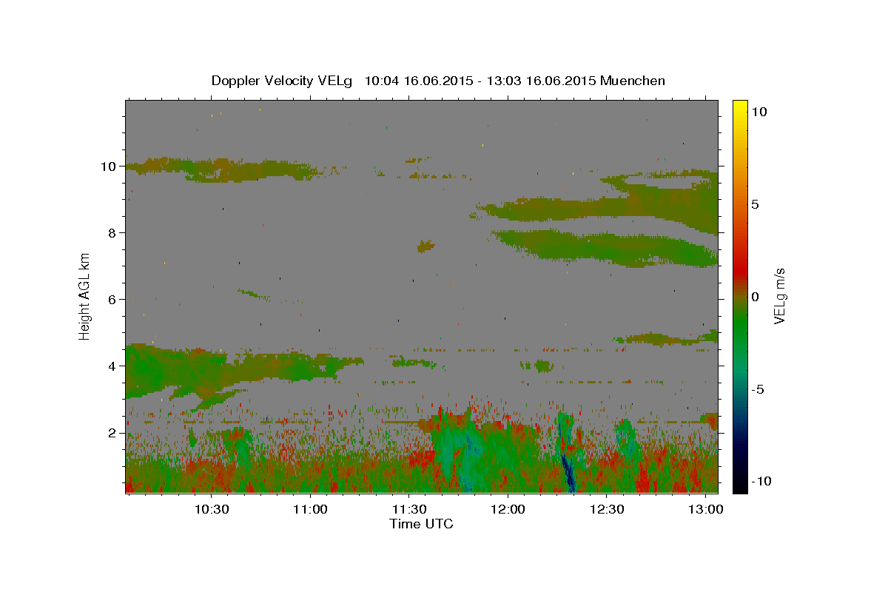888x592 pixels.
Task: Click the "VELg m/s" colorbar label
Action: point(779,296)
